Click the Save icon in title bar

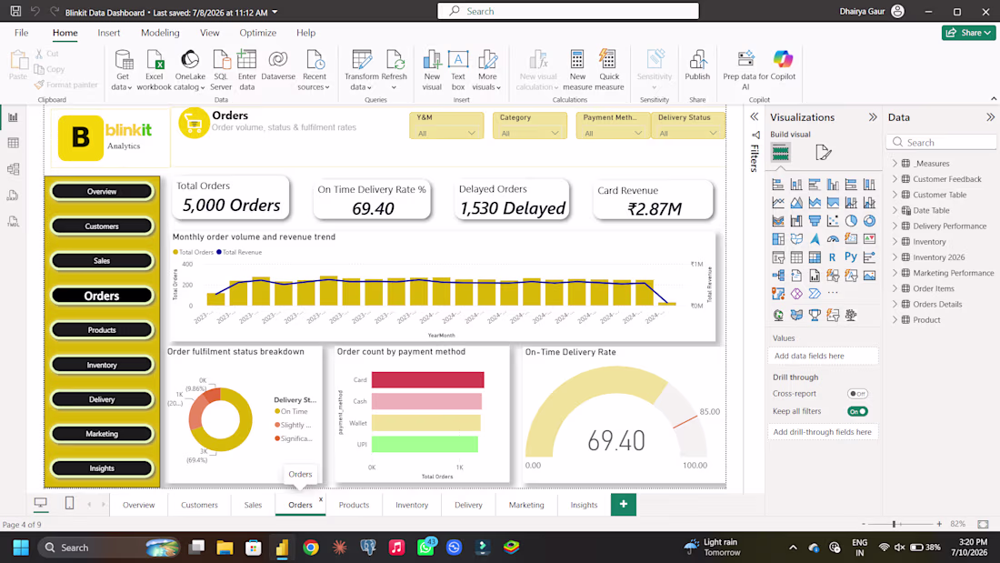(15, 12)
